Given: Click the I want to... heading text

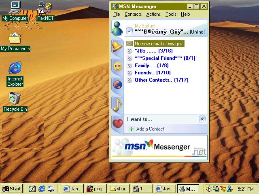Looking at the screenshot, I should (139, 119).
